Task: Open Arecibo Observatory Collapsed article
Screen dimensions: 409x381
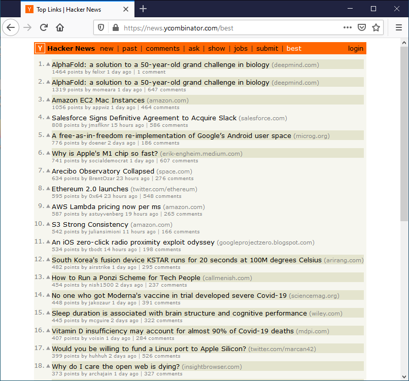Action: click(x=103, y=171)
